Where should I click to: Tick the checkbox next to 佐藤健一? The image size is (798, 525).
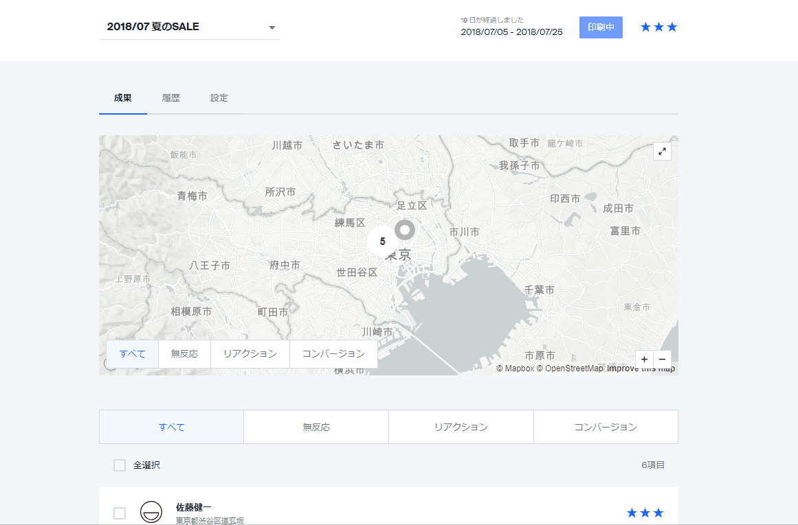(x=120, y=513)
